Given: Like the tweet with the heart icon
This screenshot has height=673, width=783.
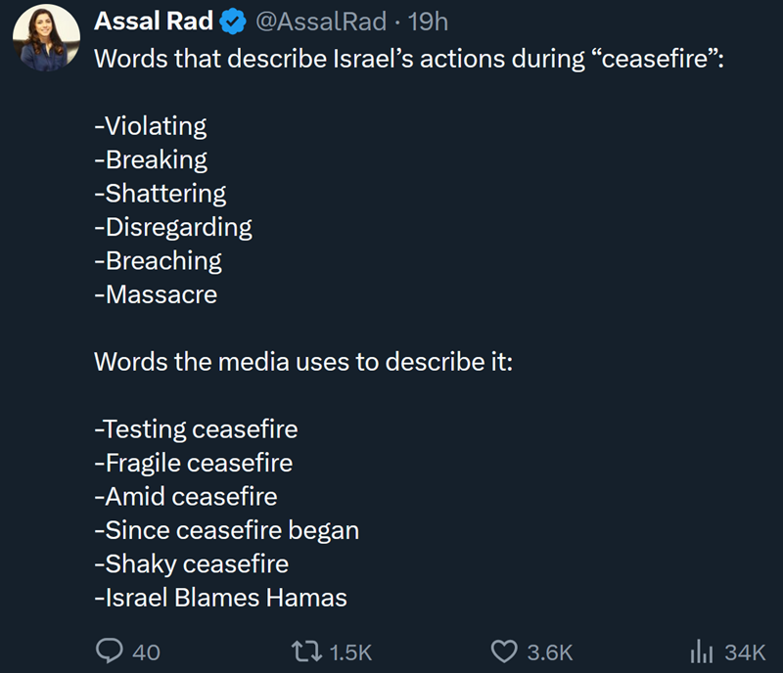Looking at the screenshot, I should 504,651.
